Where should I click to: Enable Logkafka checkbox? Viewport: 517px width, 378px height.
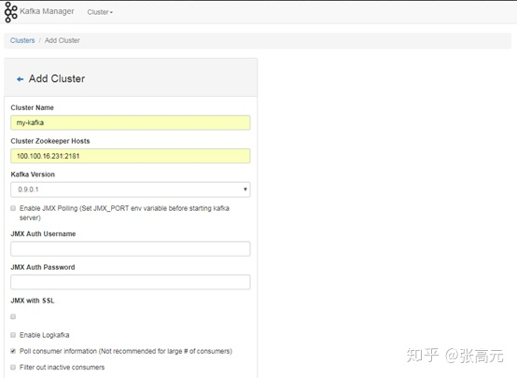coord(13,335)
